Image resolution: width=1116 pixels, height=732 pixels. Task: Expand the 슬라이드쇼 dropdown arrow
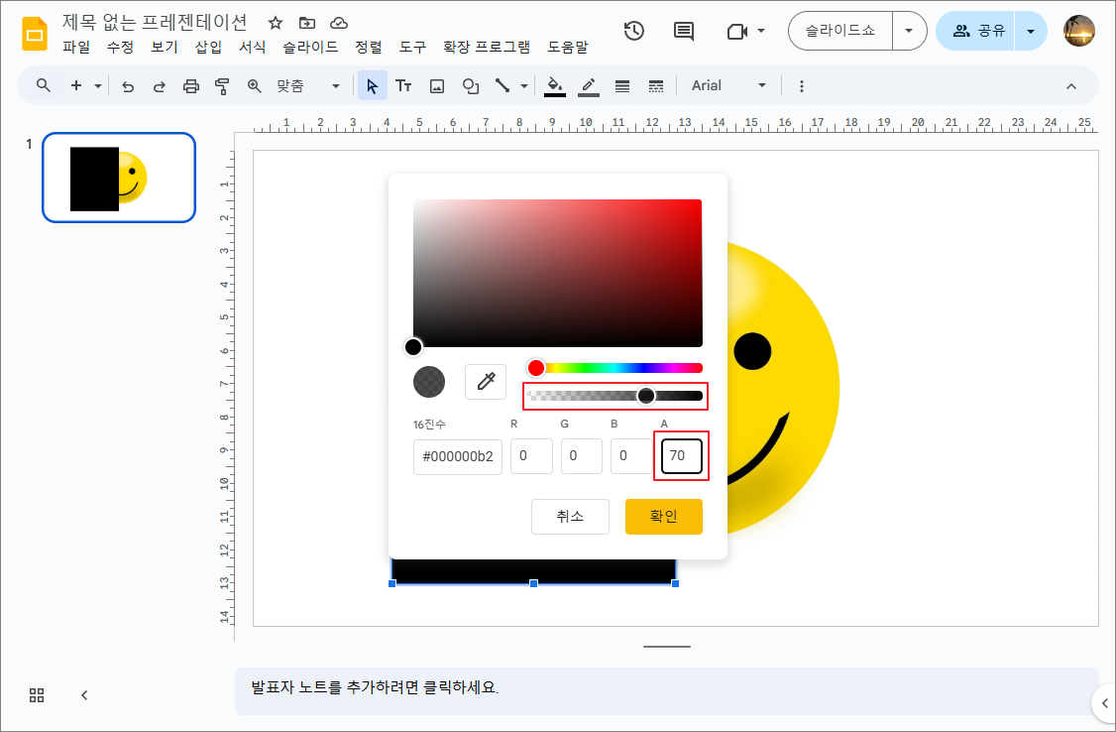[x=909, y=31]
